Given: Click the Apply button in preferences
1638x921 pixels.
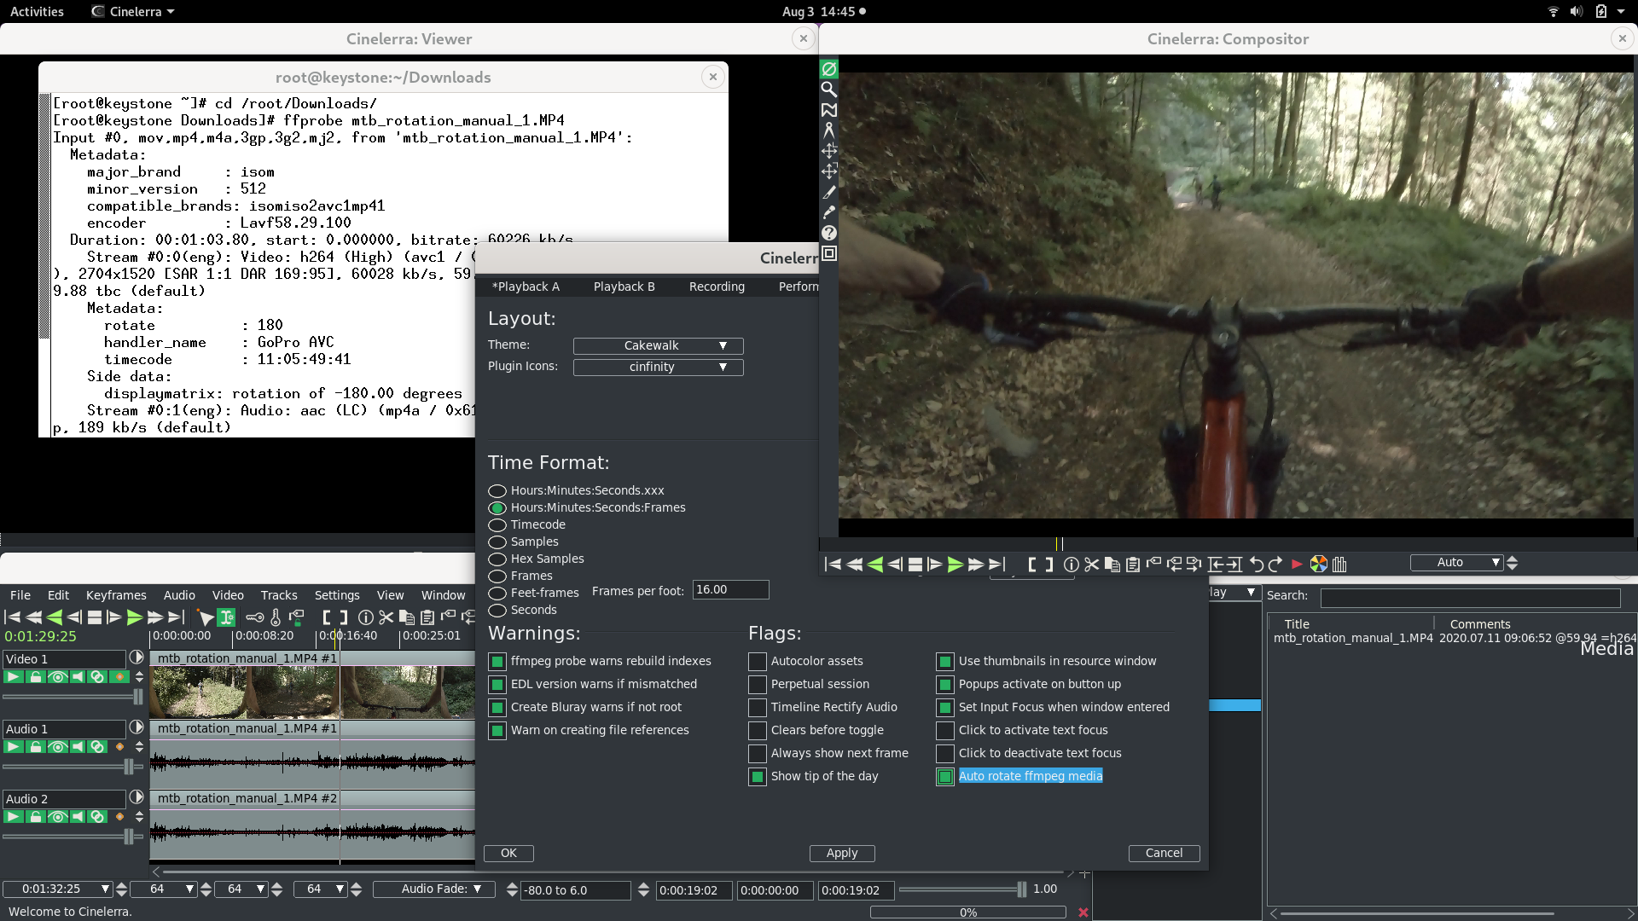Looking at the screenshot, I should (x=841, y=854).
